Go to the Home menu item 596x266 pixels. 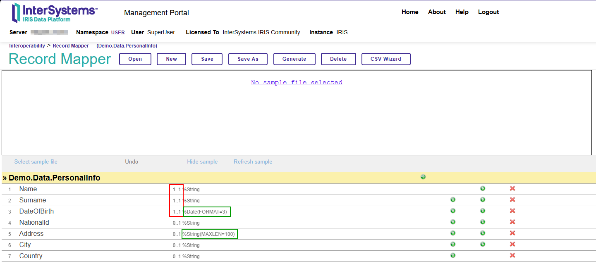pyautogui.click(x=409, y=12)
